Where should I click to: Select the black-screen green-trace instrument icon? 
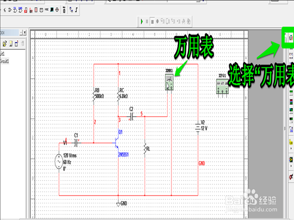coord(291,120)
